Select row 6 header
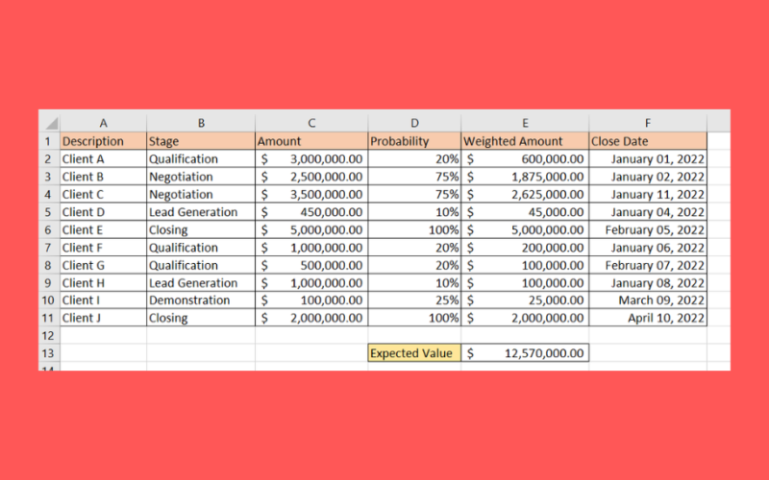Image resolution: width=769 pixels, height=480 pixels. [x=49, y=229]
